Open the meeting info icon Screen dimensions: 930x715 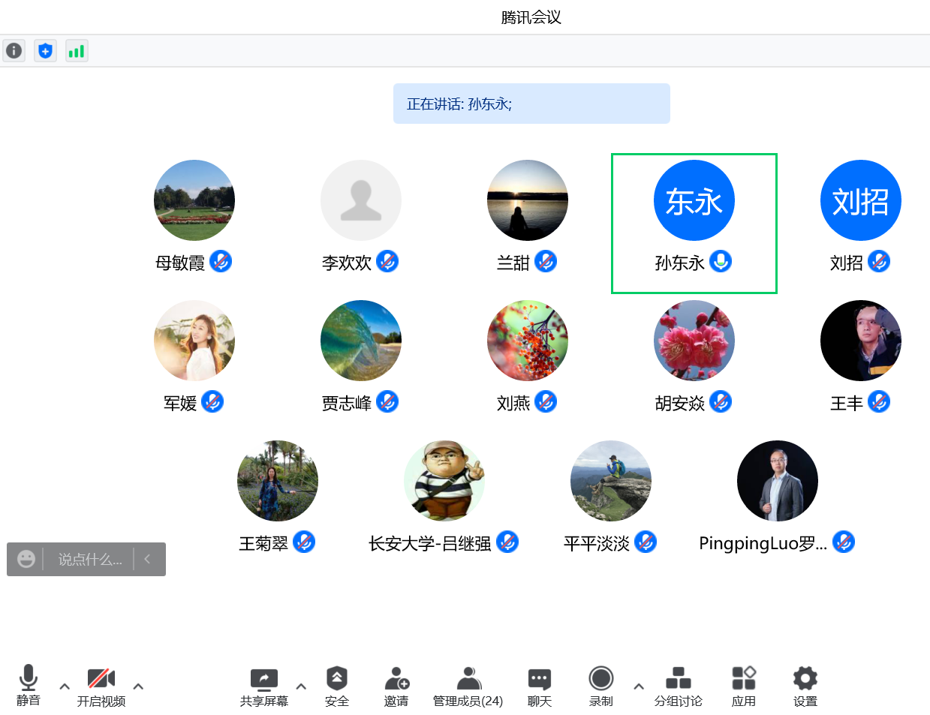click(x=14, y=51)
